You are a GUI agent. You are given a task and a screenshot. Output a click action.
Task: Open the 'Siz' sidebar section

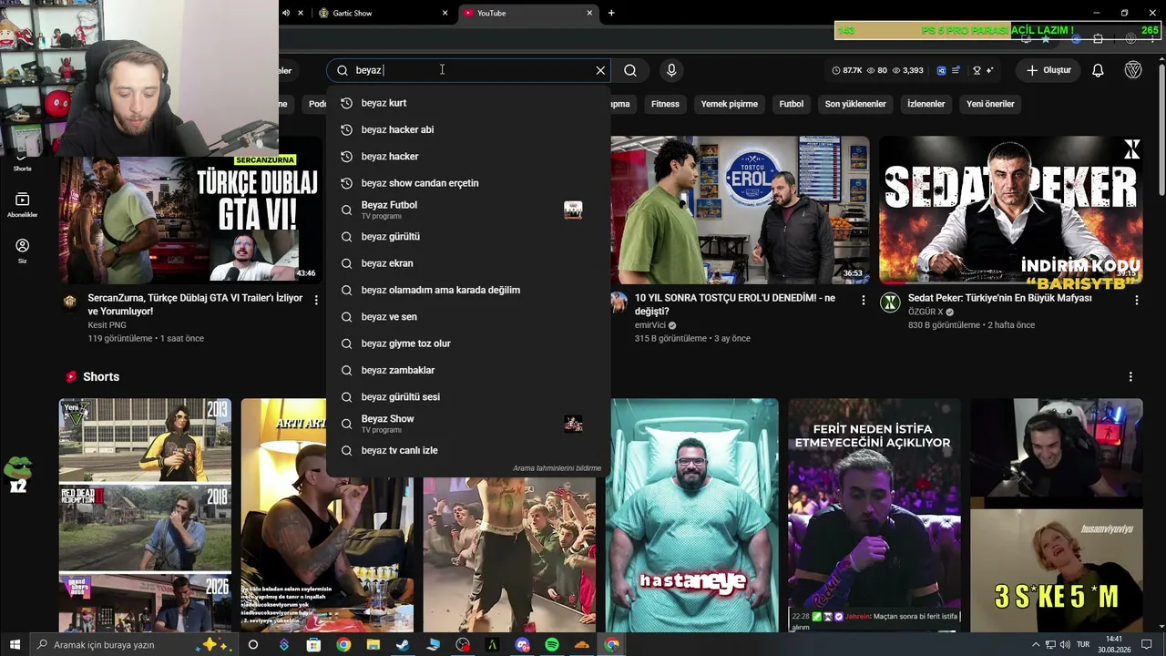23,251
